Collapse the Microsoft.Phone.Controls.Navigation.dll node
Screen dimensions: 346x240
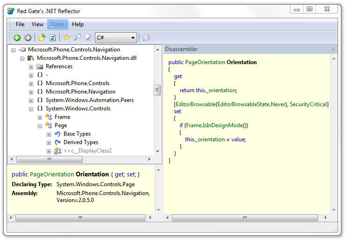pos(22,58)
